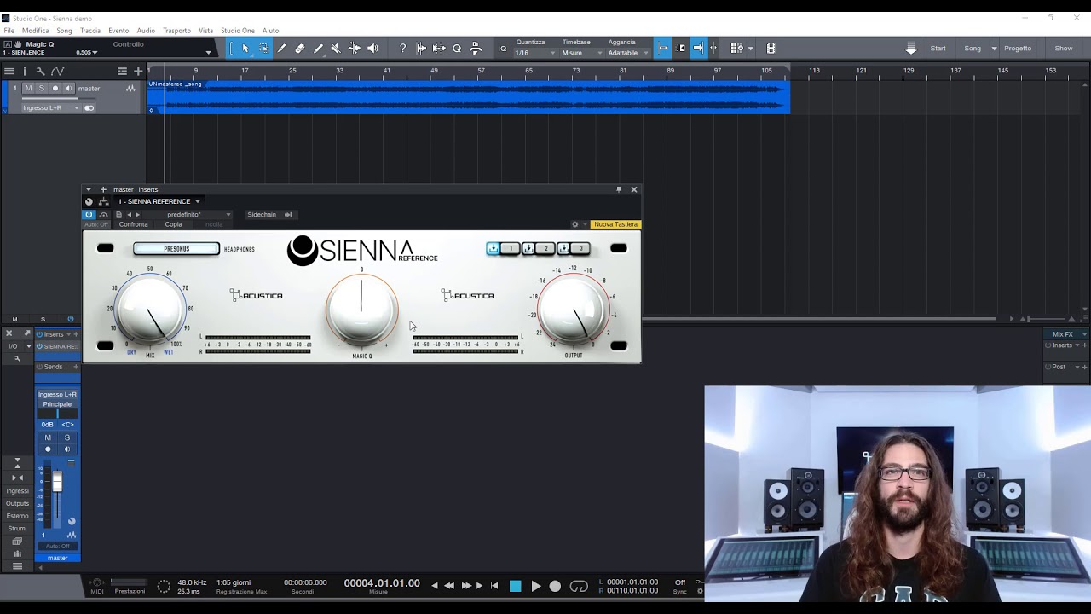Click the Record button in transport
This screenshot has width=1091, height=614.
pyautogui.click(x=555, y=586)
